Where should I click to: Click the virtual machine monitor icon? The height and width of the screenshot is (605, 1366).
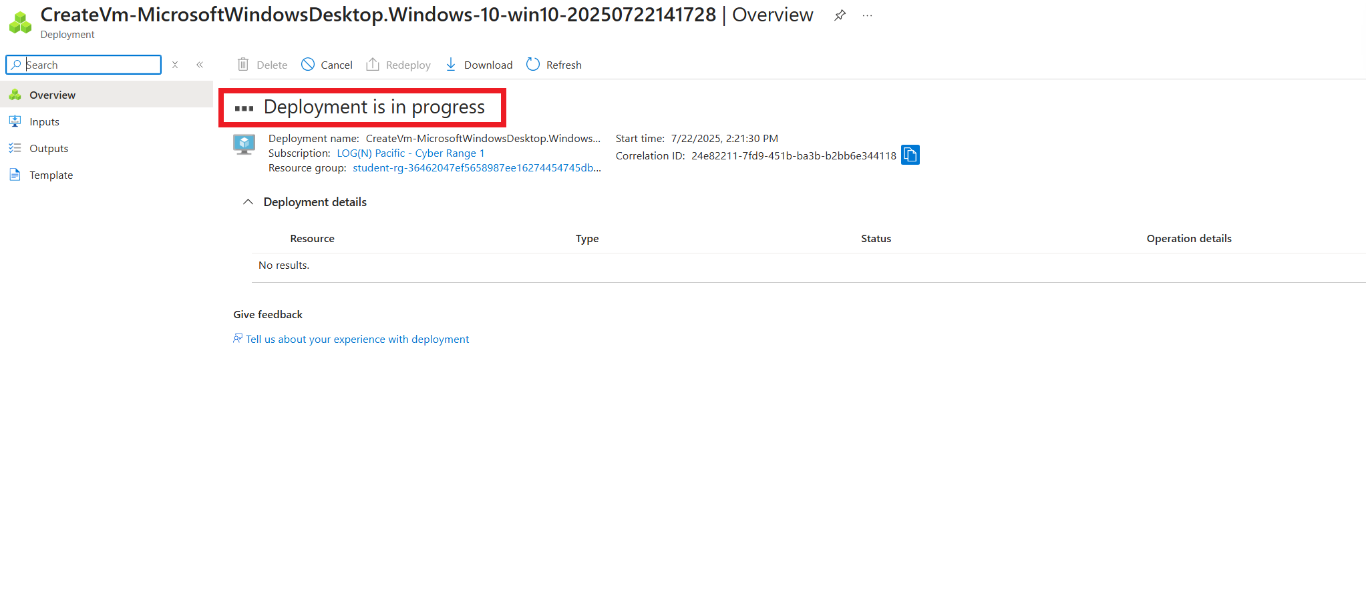point(244,144)
